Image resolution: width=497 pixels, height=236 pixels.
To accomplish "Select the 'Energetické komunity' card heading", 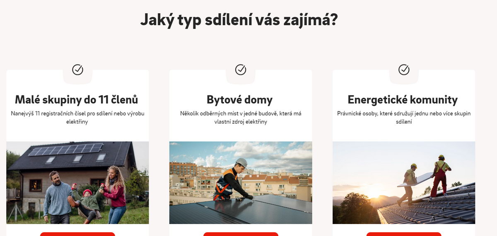I will (403, 100).
